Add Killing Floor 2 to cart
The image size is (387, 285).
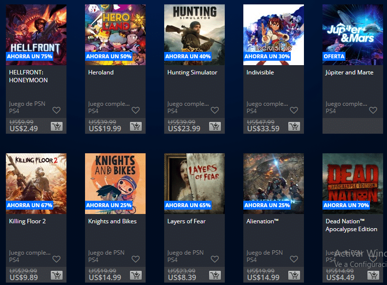coord(57,275)
